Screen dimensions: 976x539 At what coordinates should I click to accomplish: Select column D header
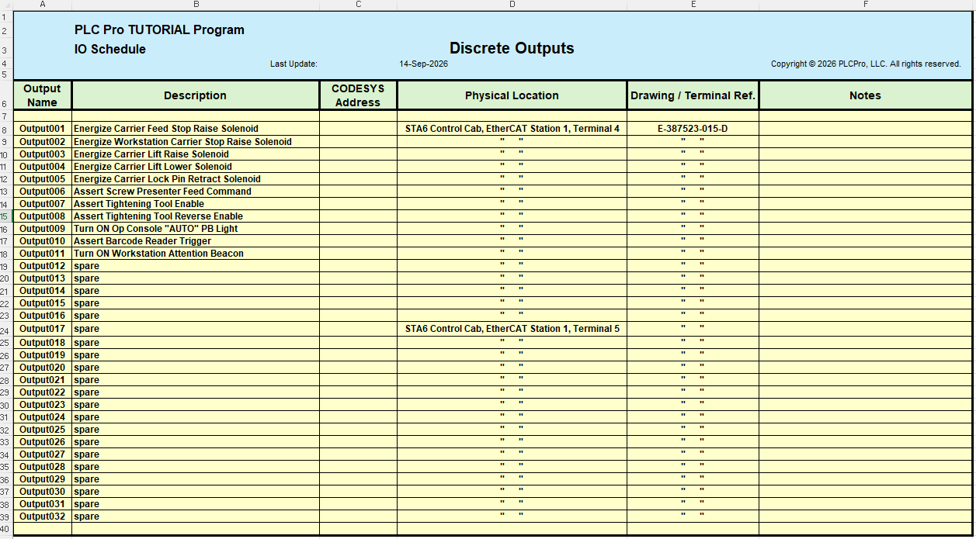pyautogui.click(x=512, y=5)
